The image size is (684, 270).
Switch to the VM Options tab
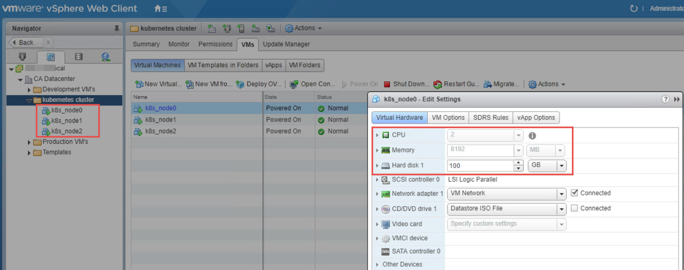coord(448,117)
